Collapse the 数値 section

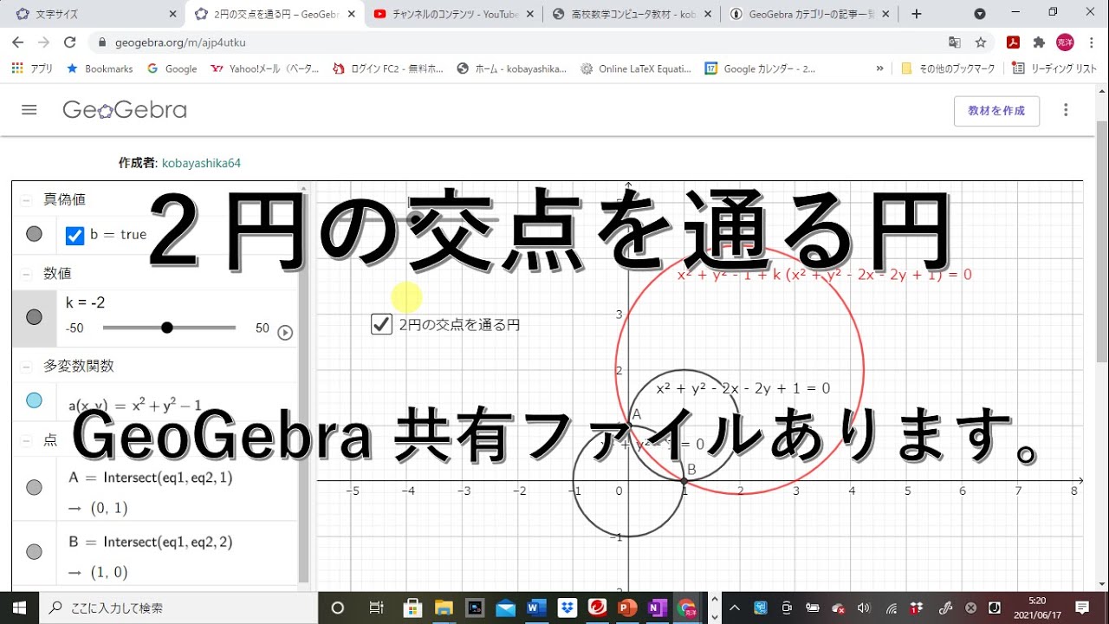click(x=26, y=274)
